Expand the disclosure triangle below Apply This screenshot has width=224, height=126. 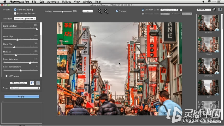click(3, 101)
